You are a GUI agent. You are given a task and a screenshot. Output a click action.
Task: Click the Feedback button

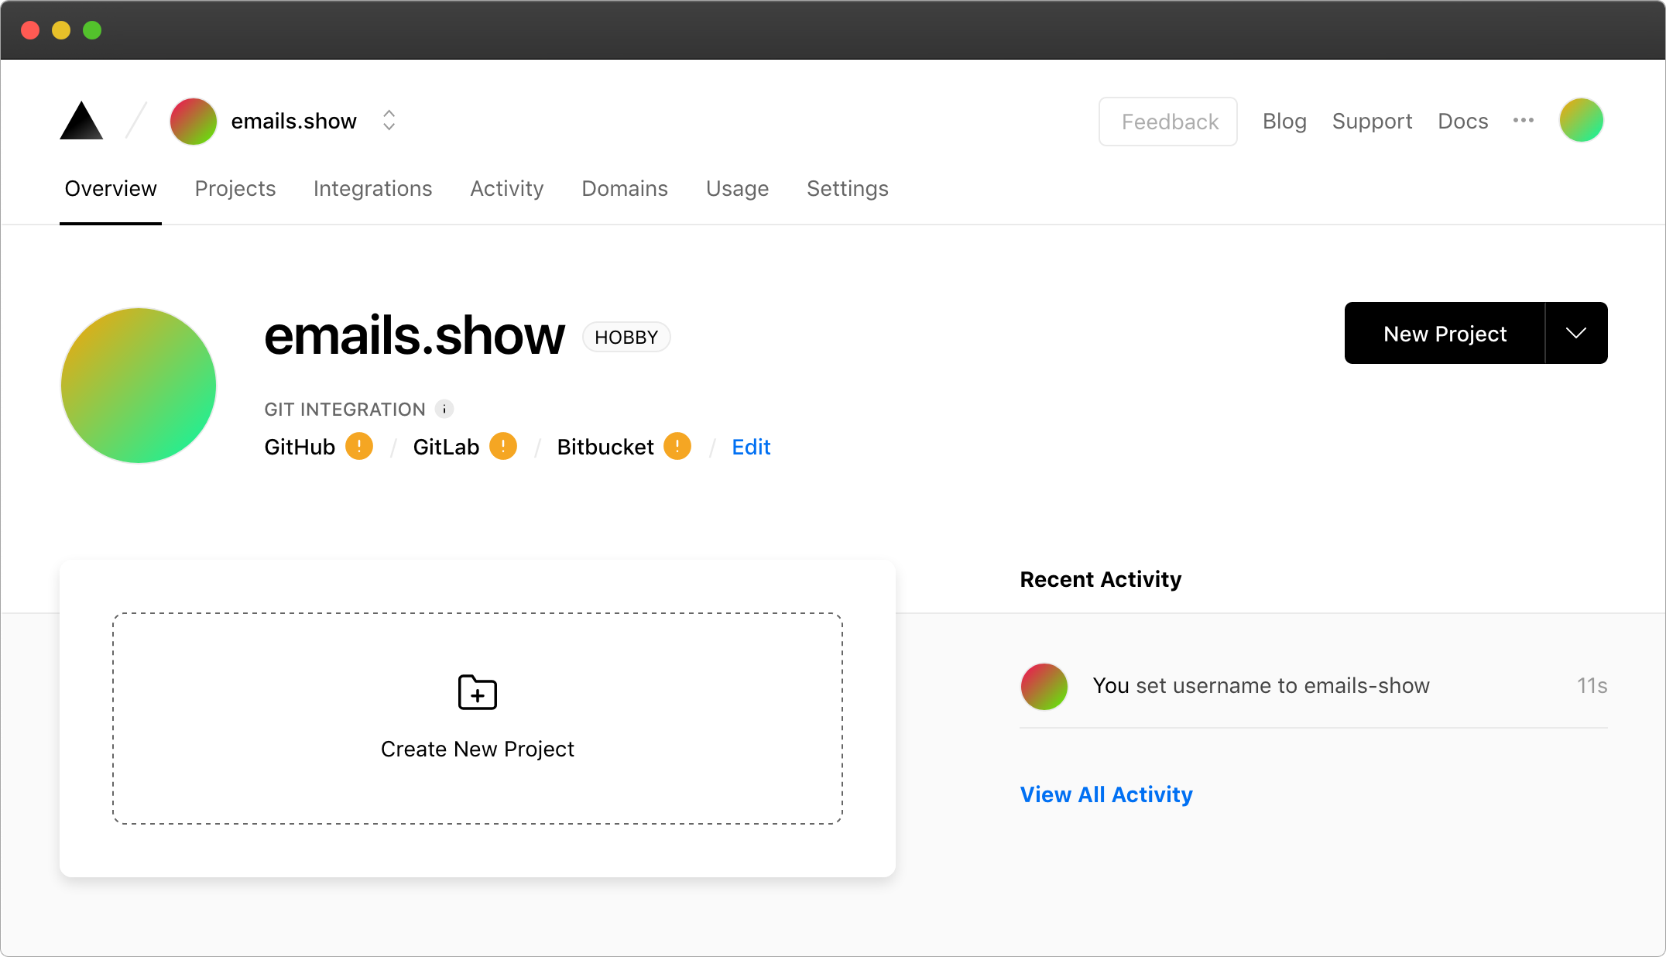pos(1168,120)
